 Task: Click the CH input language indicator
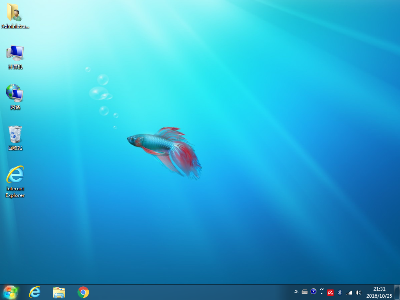[x=296, y=291]
